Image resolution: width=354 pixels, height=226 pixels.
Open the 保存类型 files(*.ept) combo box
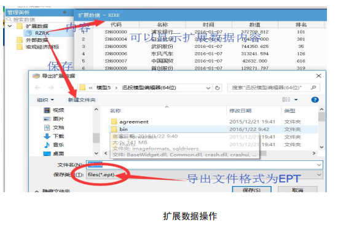tap(204, 174)
